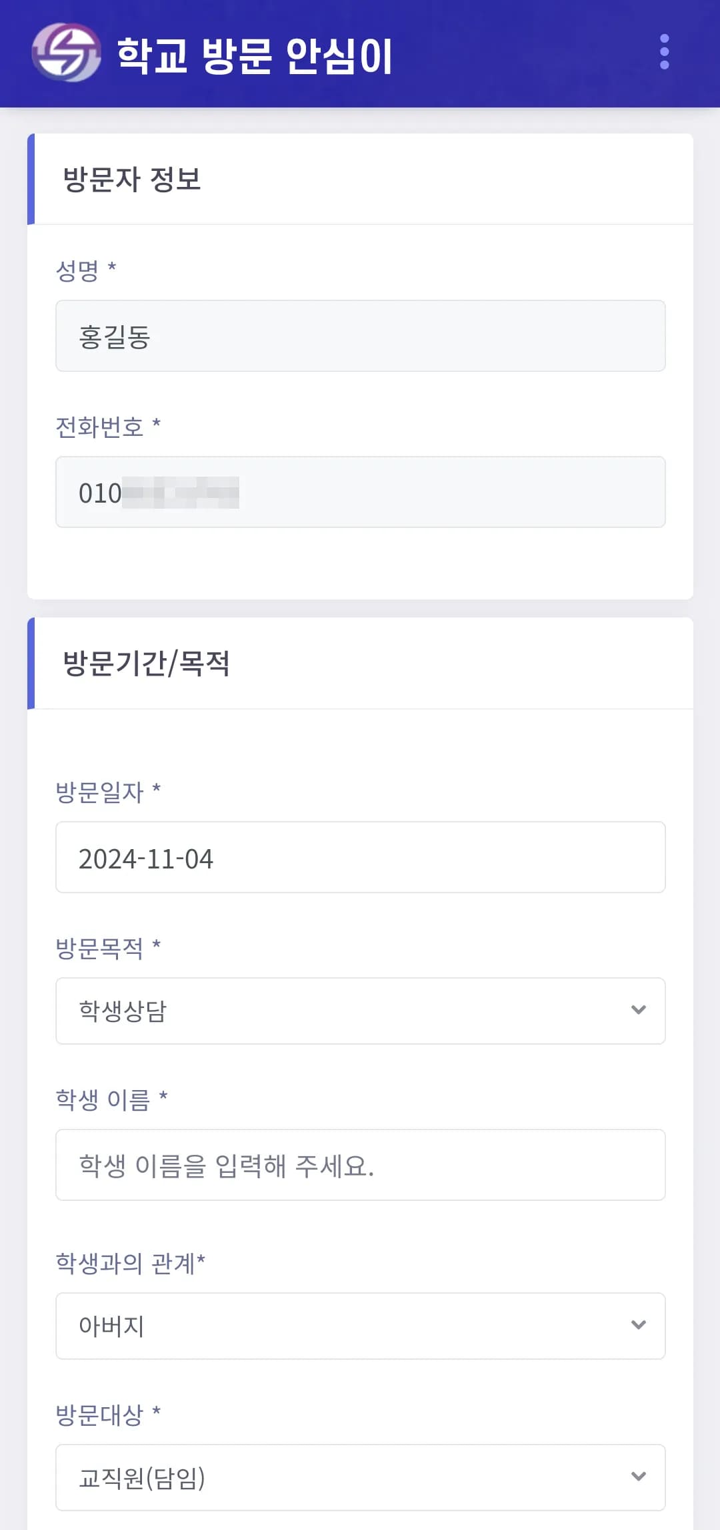The width and height of the screenshot is (720, 1530).
Task: Click the school visit app logo icon
Action: click(x=66, y=53)
